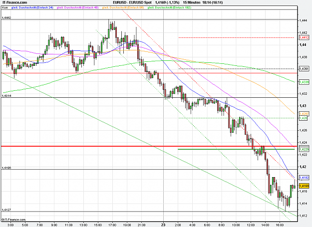Viewport: 312px width, 227px height.
Task: Click the red 1,4412 price tag
Action: point(304,37)
